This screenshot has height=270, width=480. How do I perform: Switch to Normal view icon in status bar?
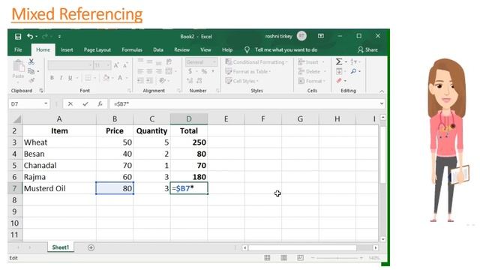point(267,258)
